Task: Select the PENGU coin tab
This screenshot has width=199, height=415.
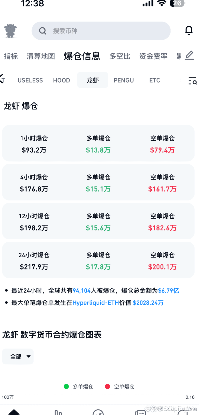Action: [x=124, y=80]
